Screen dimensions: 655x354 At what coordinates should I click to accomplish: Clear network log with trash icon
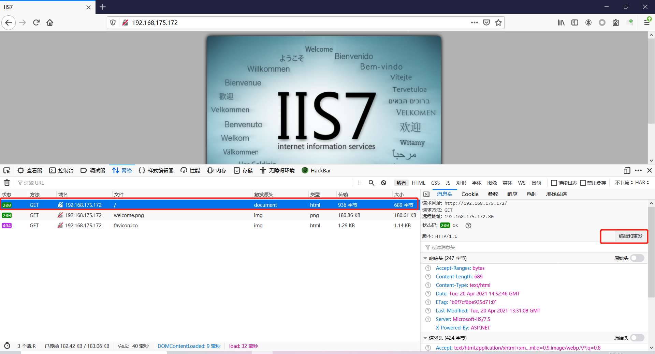7,183
